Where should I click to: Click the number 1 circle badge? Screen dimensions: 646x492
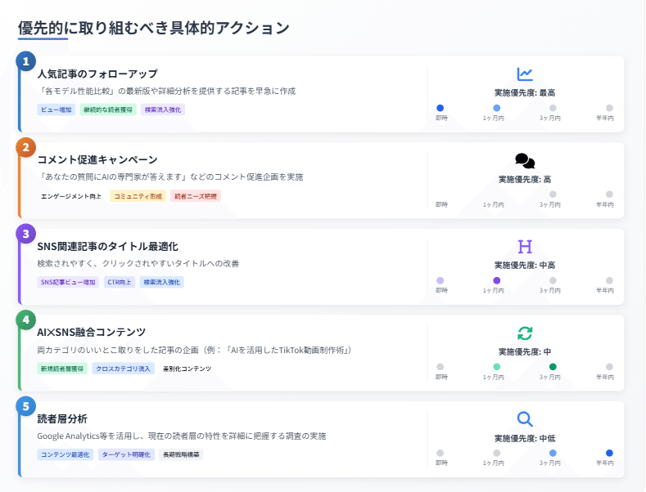pyautogui.click(x=26, y=61)
